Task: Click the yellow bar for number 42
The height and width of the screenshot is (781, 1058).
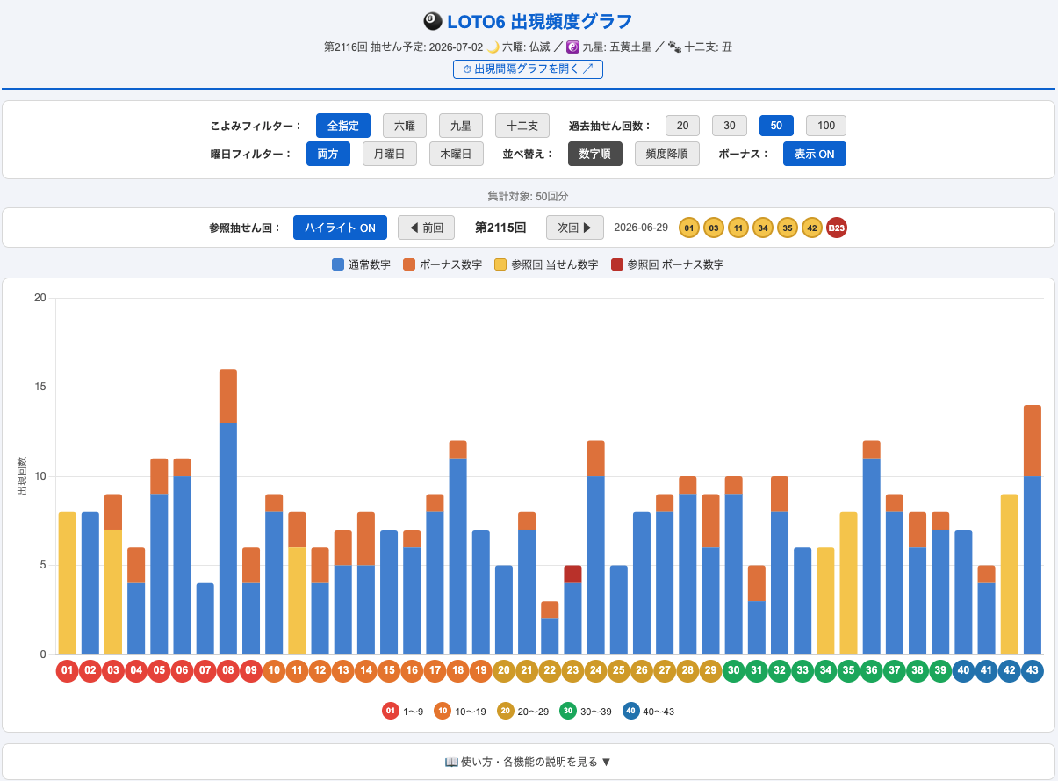Action: [1010, 574]
